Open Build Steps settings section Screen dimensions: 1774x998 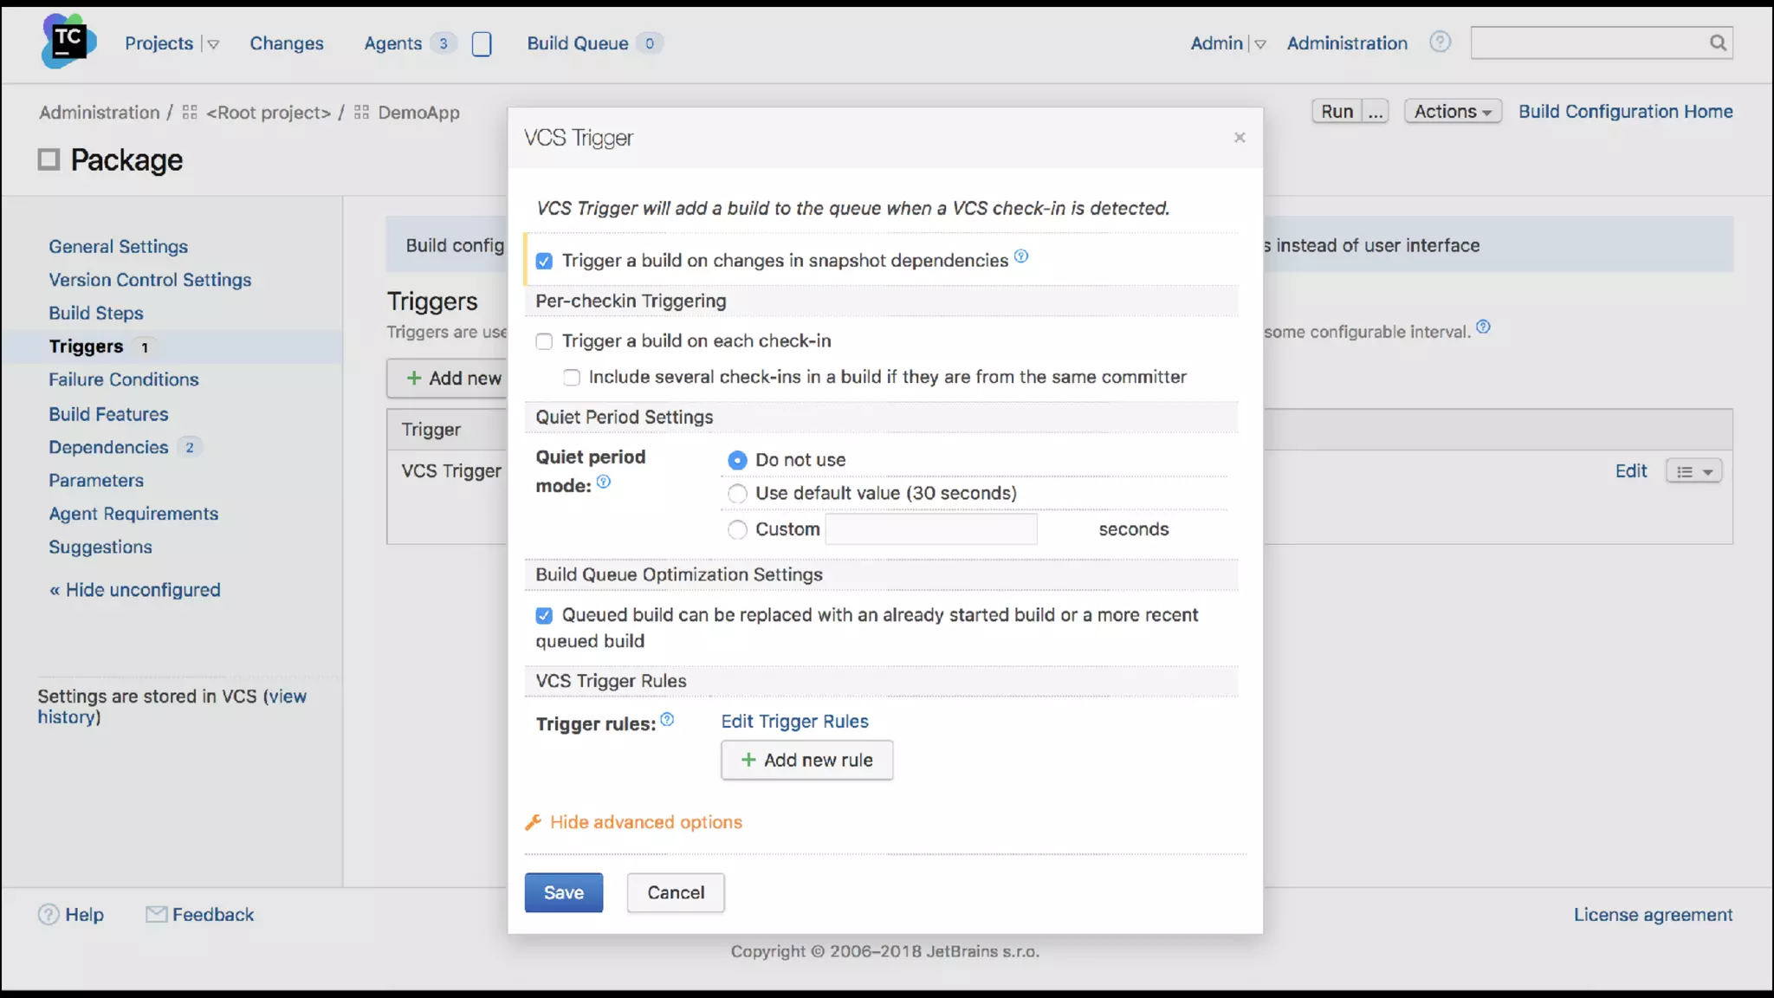click(x=96, y=313)
